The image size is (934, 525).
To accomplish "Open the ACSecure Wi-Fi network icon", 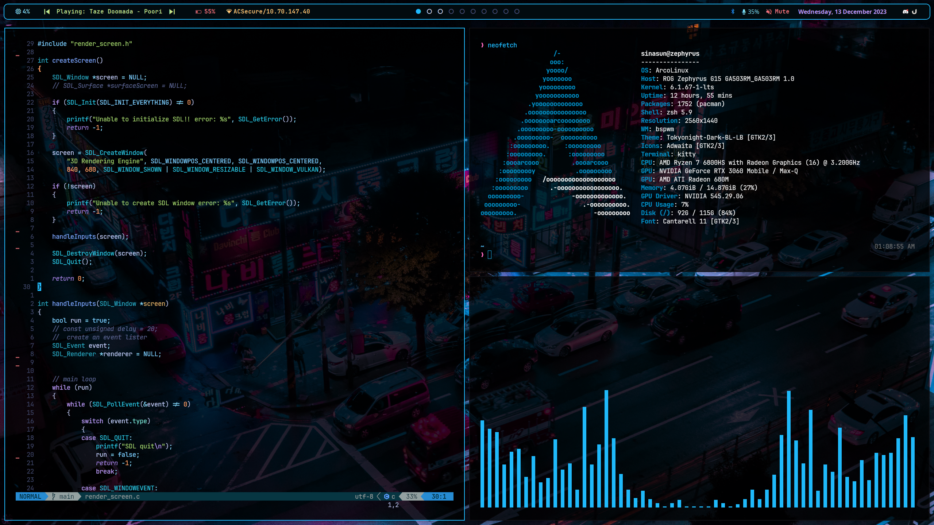I will click(229, 12).
